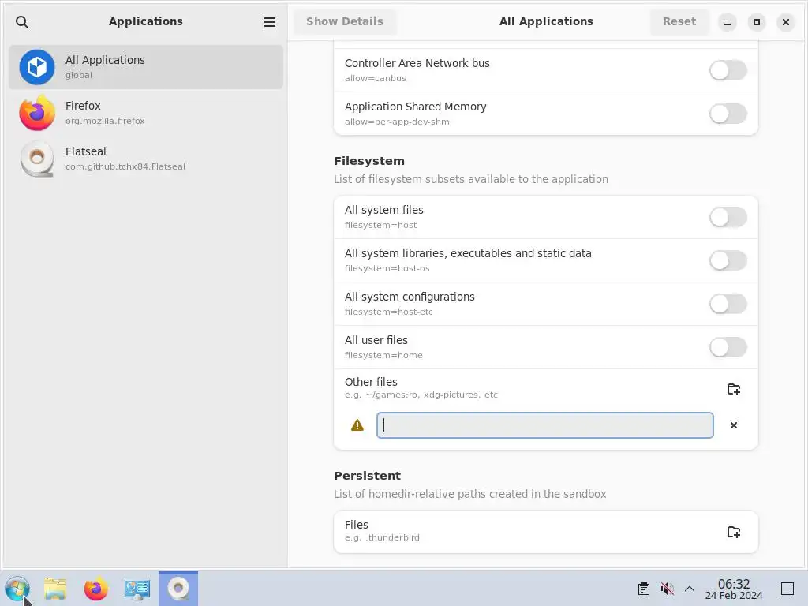808x606 pixels.
Task: Enable the All system files switch
Action: (x=728, y=217)
